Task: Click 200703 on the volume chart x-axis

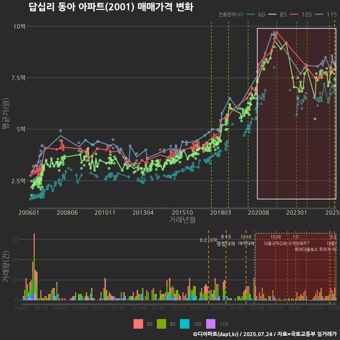Action: coord(40,308)
